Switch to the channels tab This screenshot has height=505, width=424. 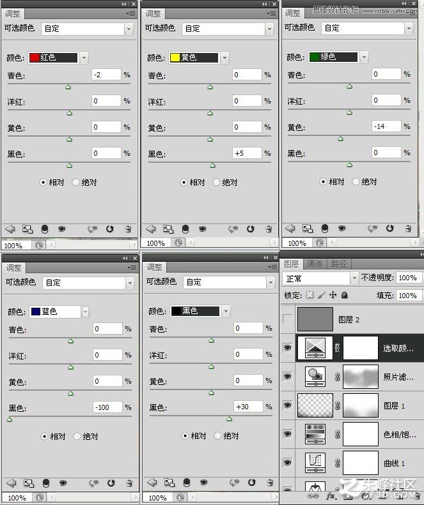click(x=315, y=264)
